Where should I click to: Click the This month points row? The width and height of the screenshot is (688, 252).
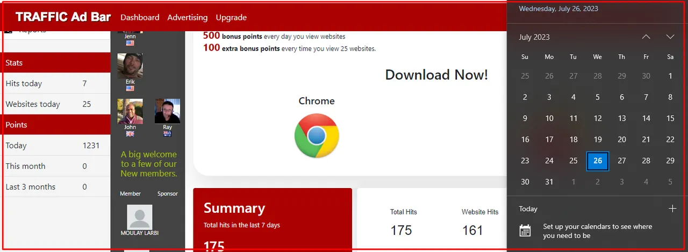click(55, 166)
